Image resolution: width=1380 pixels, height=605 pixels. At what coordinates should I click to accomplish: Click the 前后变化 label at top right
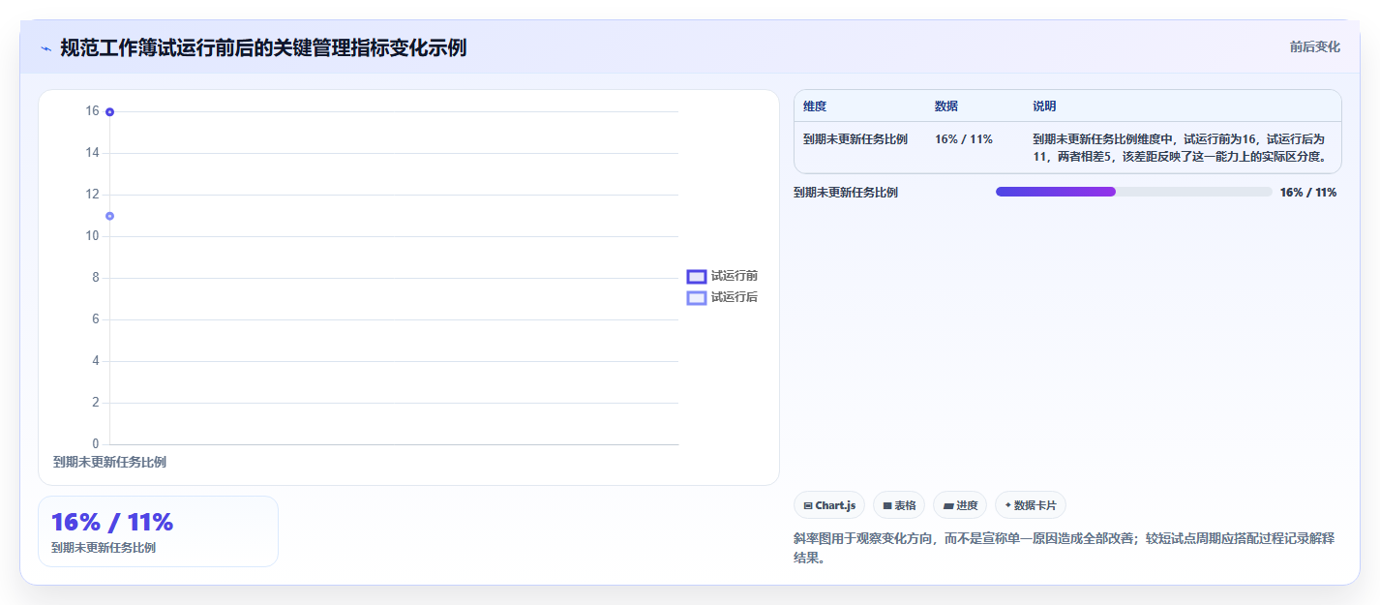tap(1314, 46)
